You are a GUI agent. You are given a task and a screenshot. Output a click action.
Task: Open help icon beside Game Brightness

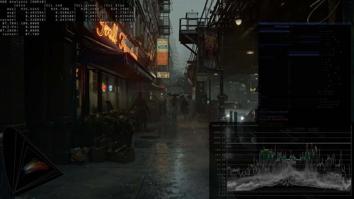pos(335,39)
